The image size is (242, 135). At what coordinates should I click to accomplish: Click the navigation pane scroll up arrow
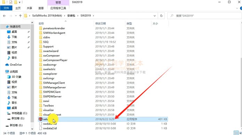click(x=32, y=23)
